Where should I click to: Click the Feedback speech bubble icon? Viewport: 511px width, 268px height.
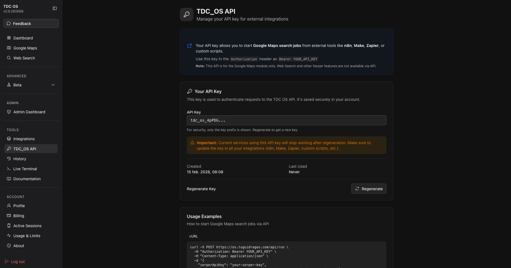pyautogui.click(x=9, y=23)
